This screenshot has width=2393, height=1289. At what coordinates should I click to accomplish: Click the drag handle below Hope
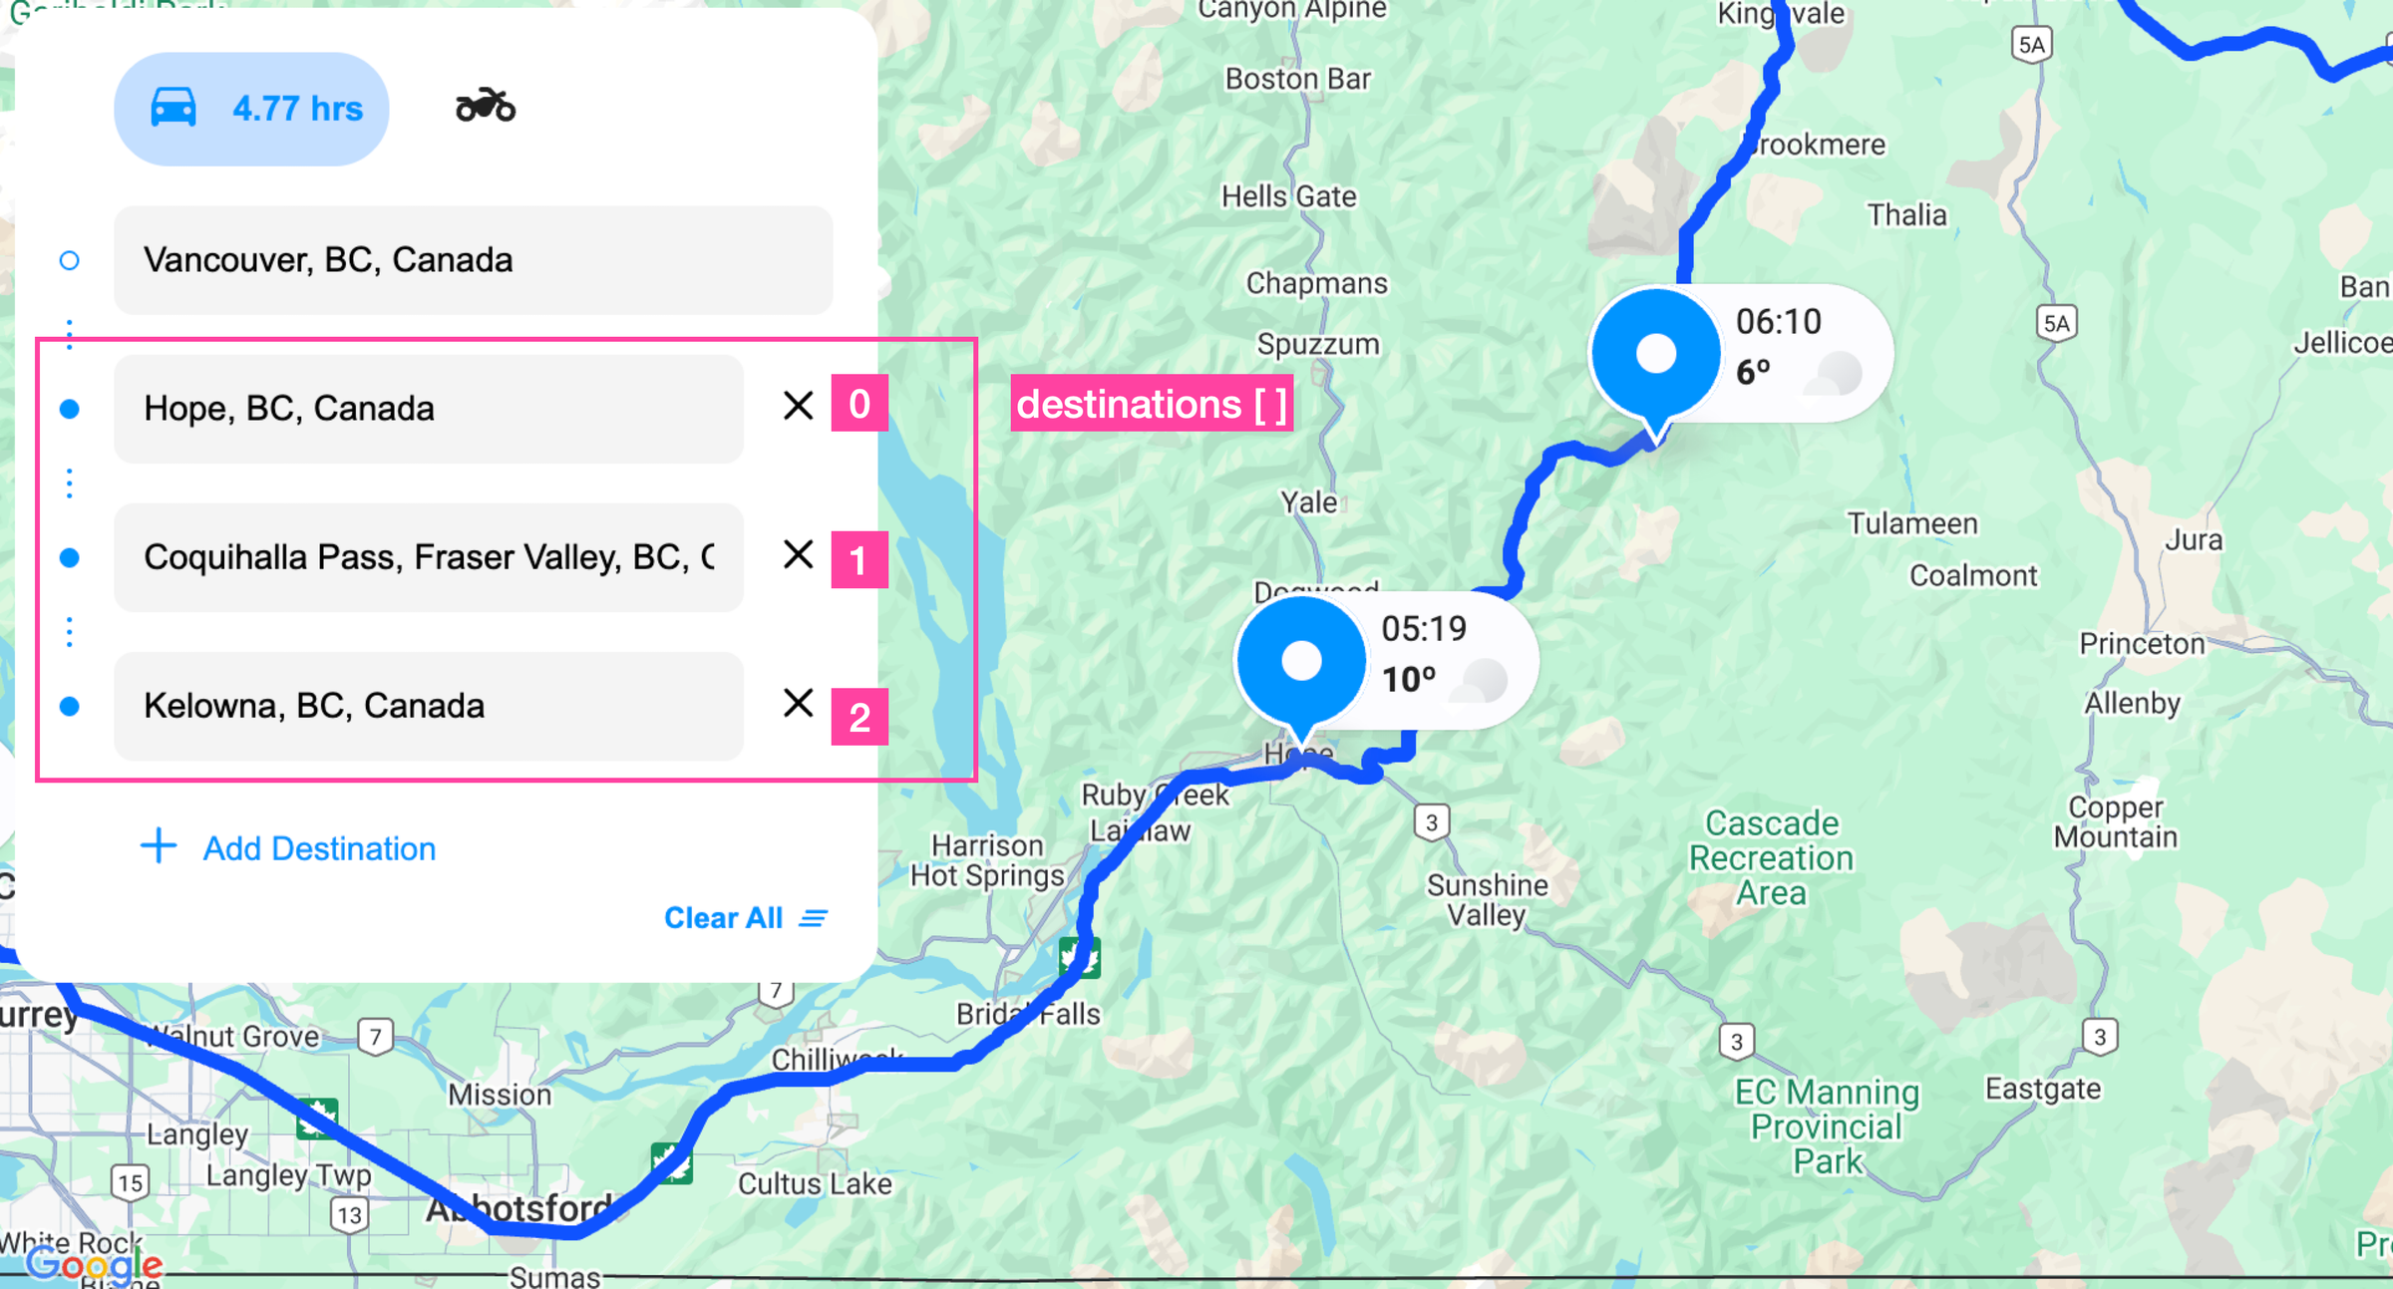pos(68,483)
